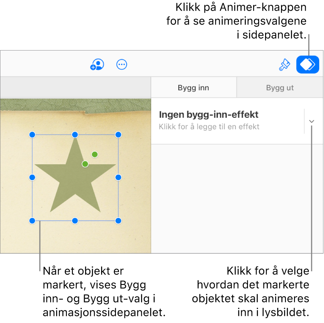
Task: Click the bottom-center selection handle
Action: (x=75, y=221)
